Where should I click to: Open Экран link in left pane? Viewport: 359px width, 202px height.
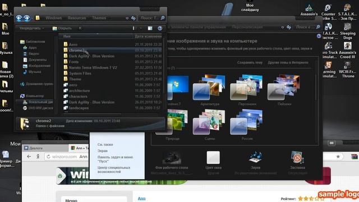[102, 151]
